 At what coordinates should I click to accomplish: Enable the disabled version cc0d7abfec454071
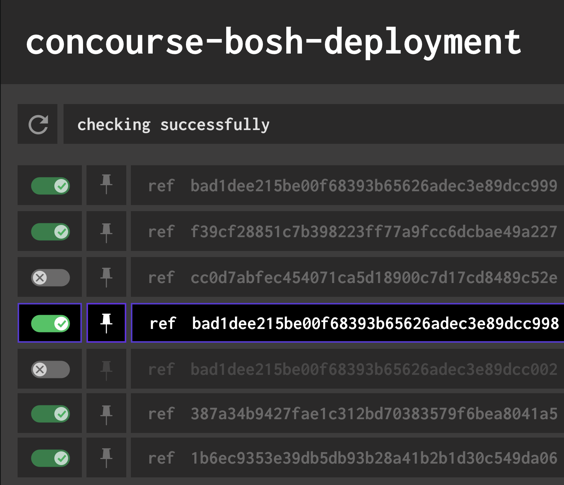[49, 277]
